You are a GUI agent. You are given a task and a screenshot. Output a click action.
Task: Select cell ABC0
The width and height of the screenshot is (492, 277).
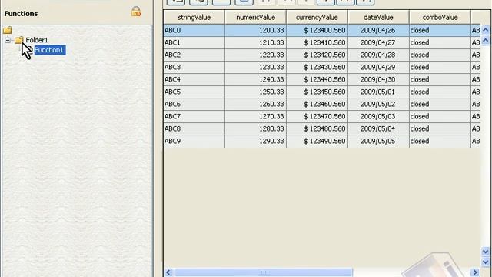click(194, 31)
